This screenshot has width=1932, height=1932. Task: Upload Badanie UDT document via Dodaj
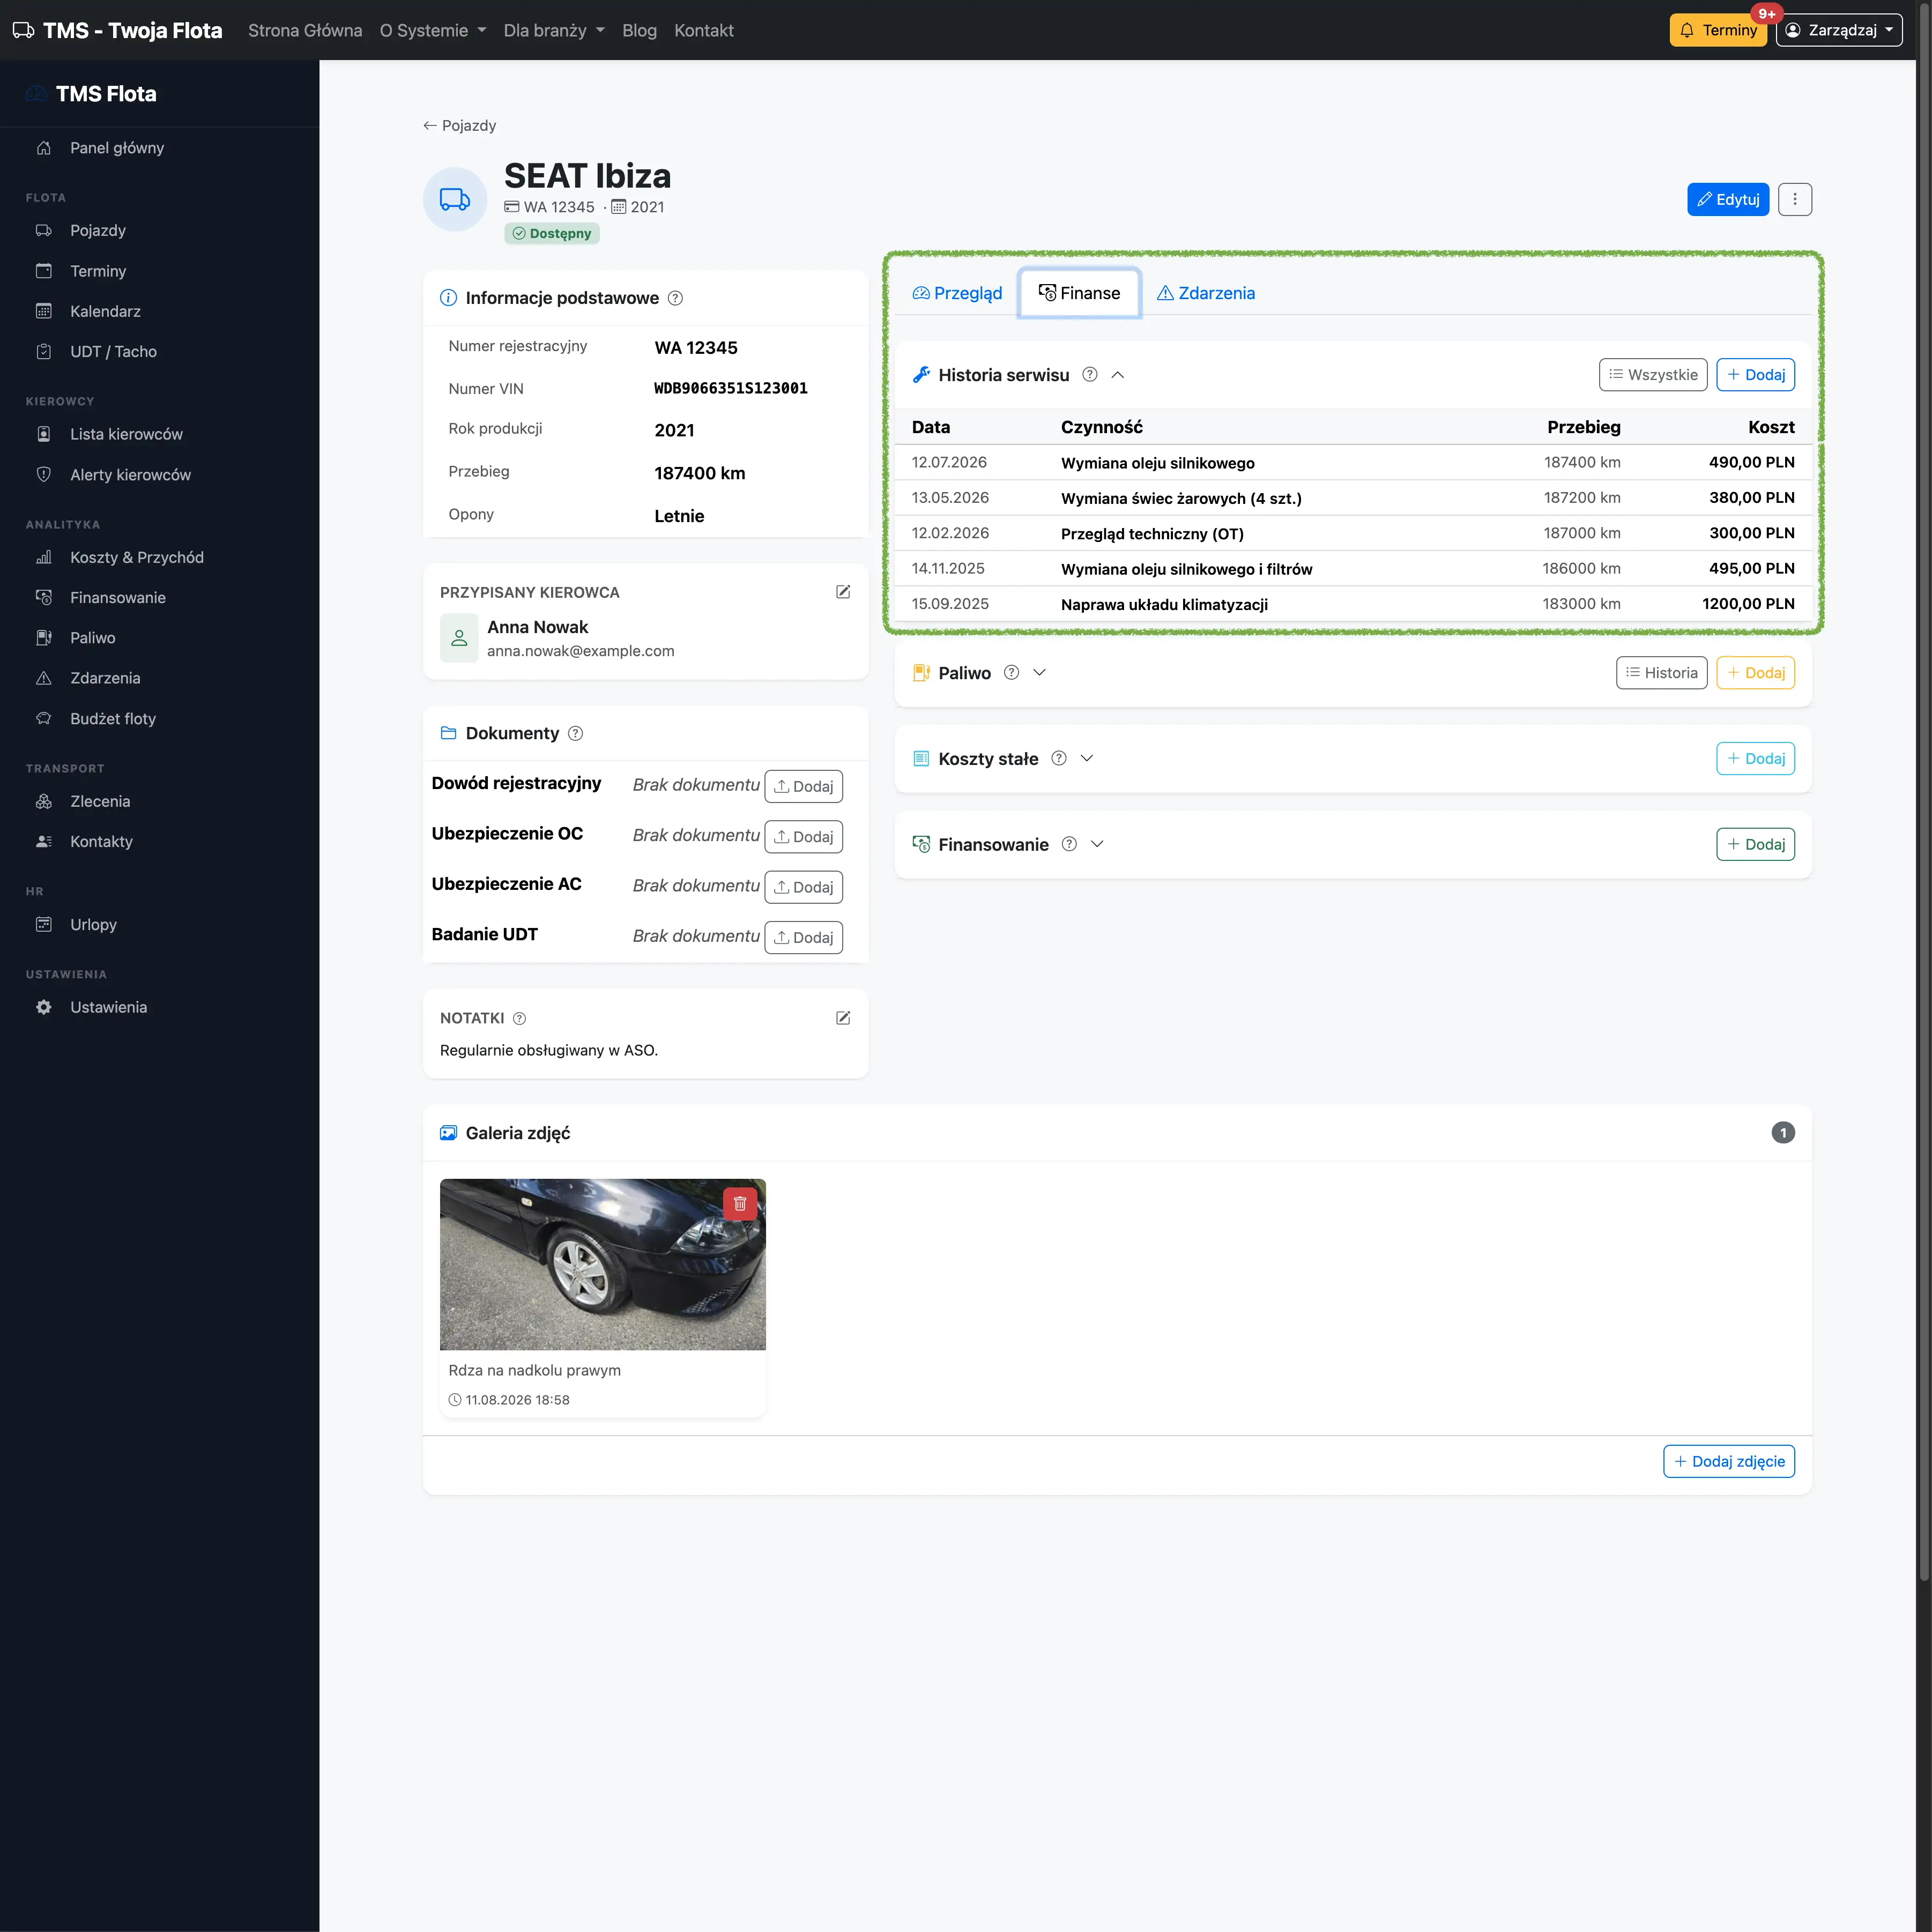pyautogui.click(x=804, y=938)
